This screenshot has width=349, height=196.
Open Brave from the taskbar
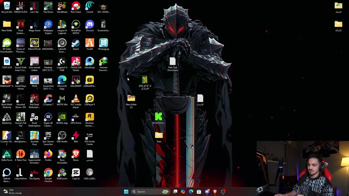tap(215, 192)
